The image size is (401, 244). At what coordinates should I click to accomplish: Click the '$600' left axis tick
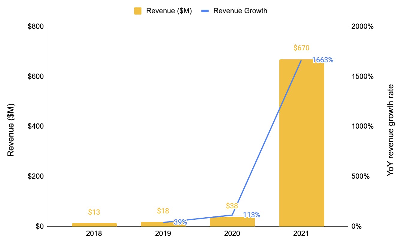[x=35, y=76]
